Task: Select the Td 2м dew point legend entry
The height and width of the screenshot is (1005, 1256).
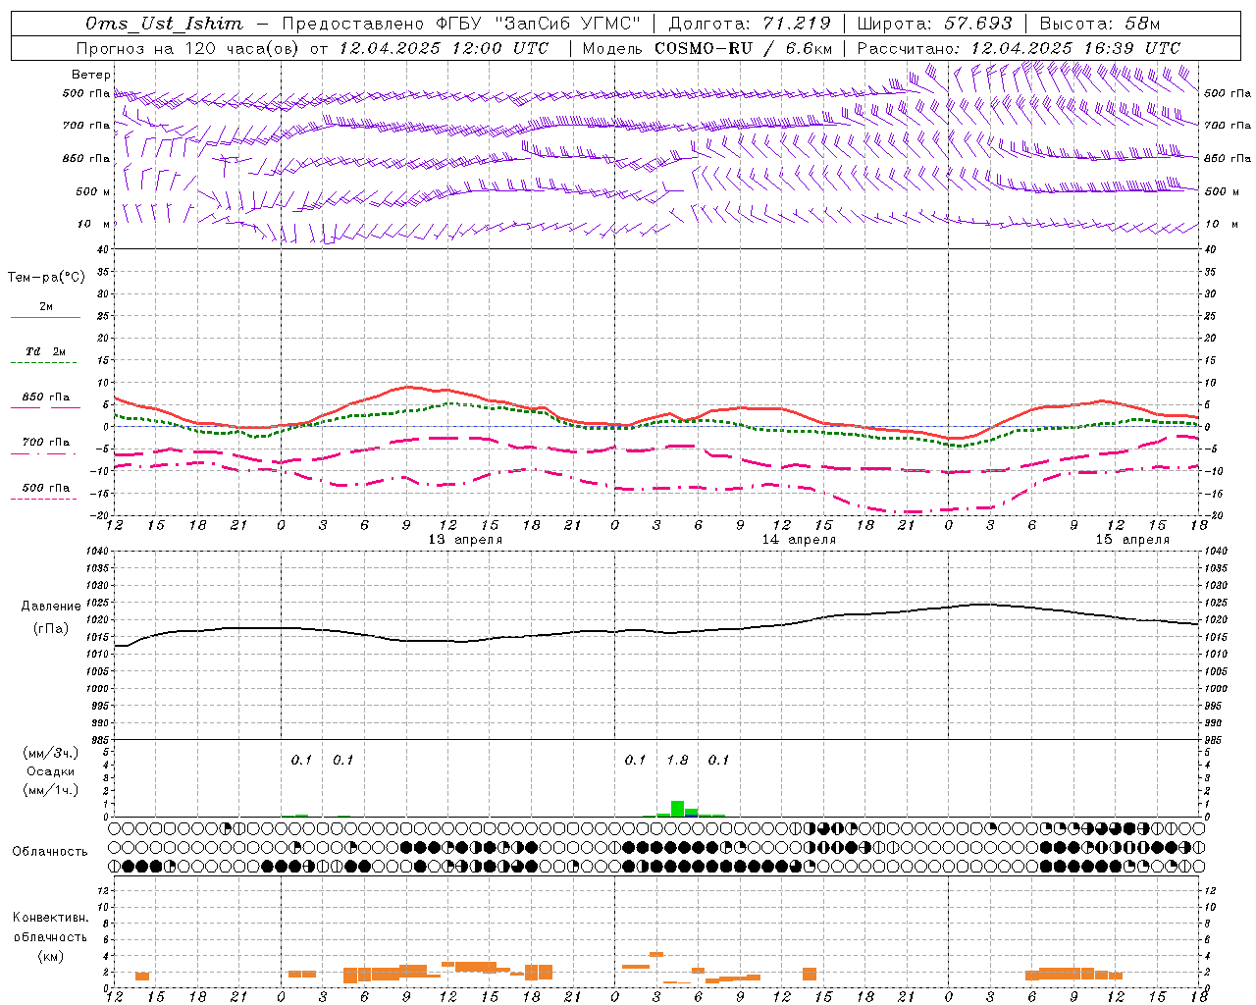Action: click(x=46, y=351)
